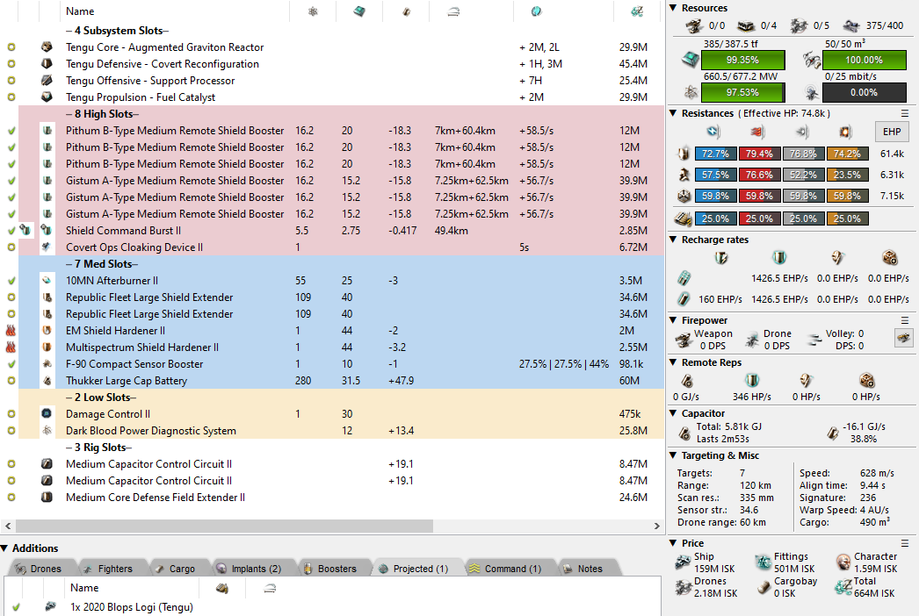Click the price column header icon
Screen dimensions: 919x616
click(x=635, y=11)
